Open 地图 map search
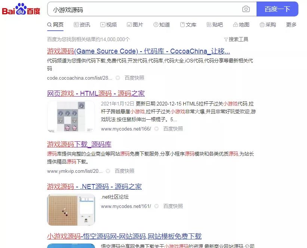307x248 pixels. pos(242,24)
